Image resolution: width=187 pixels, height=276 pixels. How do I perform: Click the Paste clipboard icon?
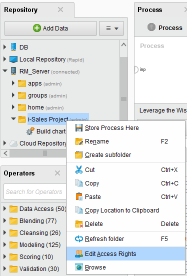(x=79, y=196)
